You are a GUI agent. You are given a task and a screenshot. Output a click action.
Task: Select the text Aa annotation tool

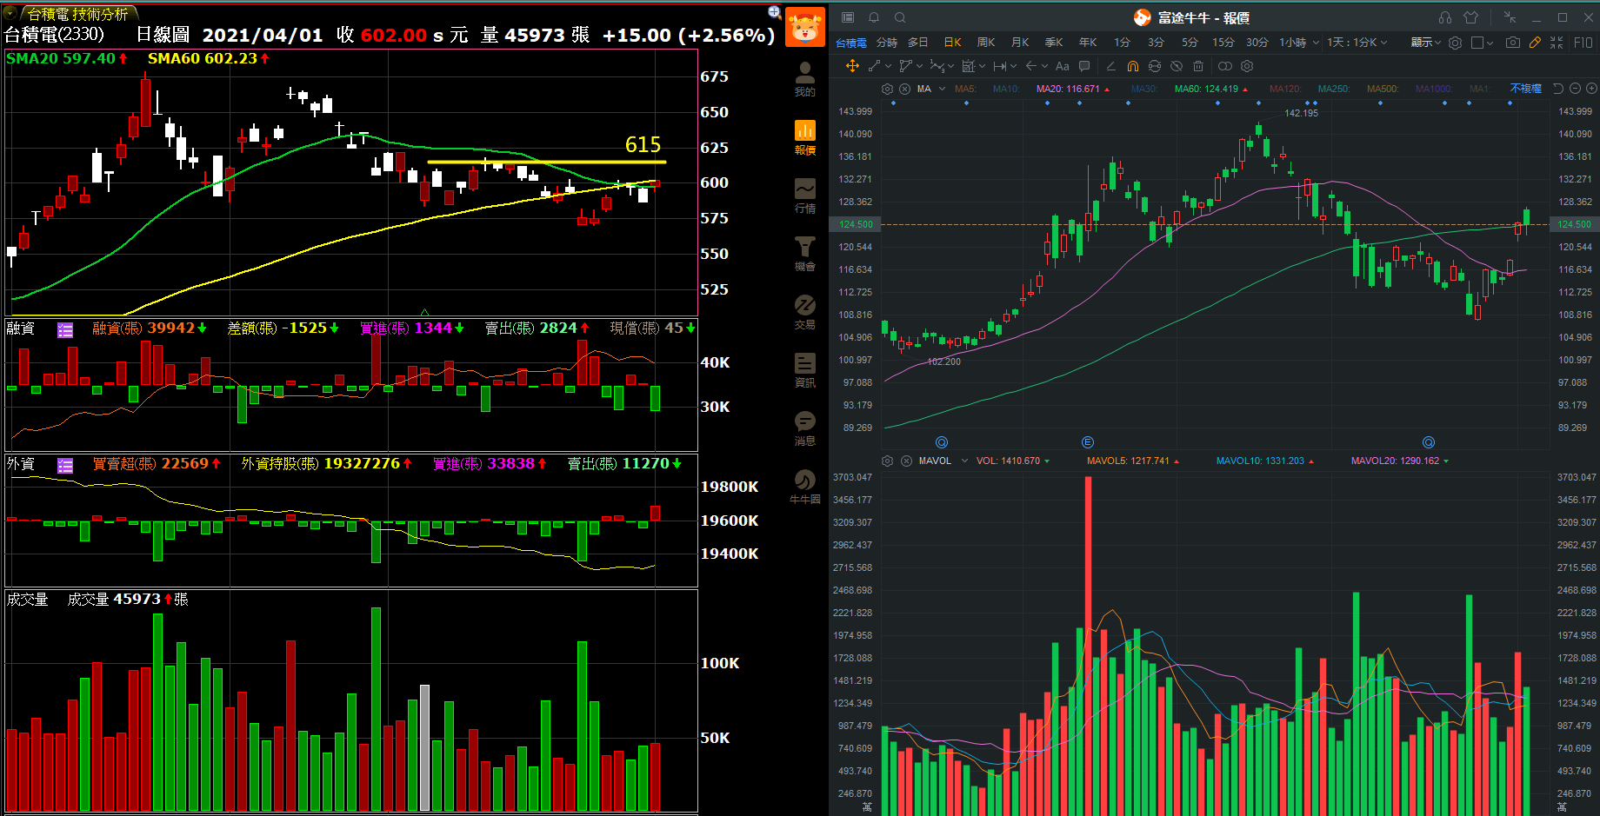coord(1063,66)
